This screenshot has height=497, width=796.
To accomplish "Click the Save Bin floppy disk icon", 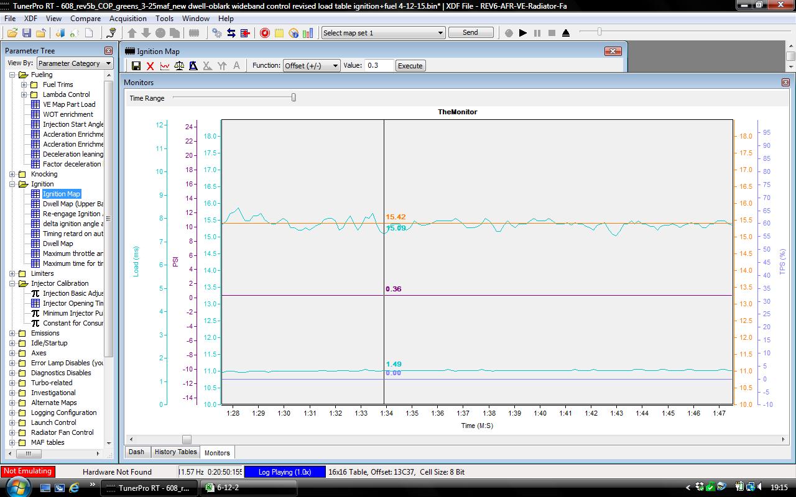I will [27, 33].
